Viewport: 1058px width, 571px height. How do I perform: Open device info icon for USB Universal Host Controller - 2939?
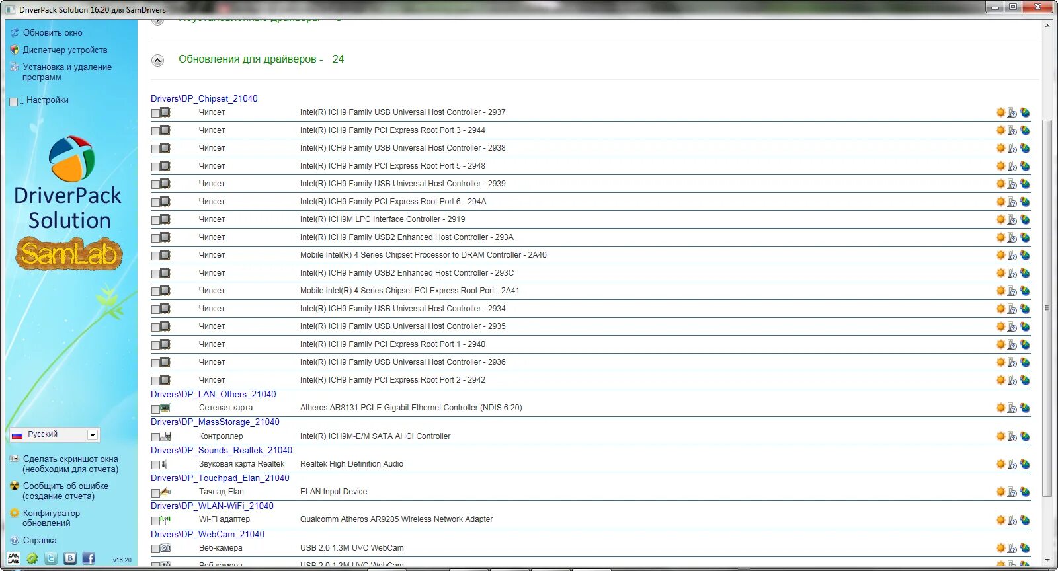tap(1012, 184)
